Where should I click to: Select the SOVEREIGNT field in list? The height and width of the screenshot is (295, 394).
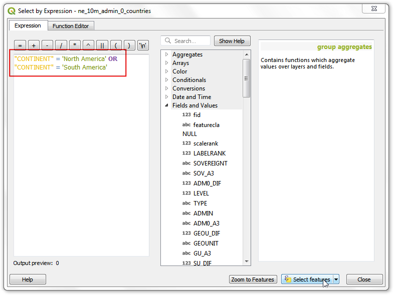pos(210,163)
